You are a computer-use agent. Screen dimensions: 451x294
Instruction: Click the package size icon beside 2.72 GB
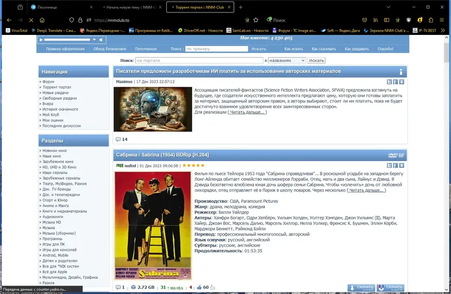(133, 287)
